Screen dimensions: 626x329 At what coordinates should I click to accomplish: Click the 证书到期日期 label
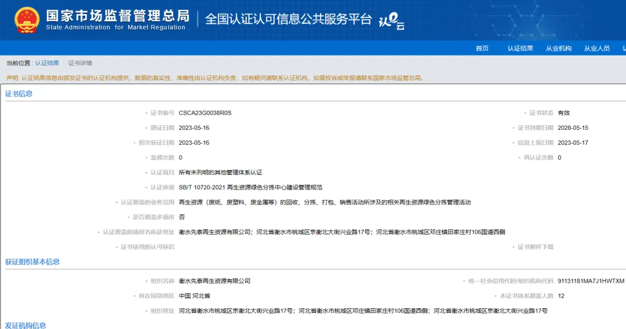536,128
